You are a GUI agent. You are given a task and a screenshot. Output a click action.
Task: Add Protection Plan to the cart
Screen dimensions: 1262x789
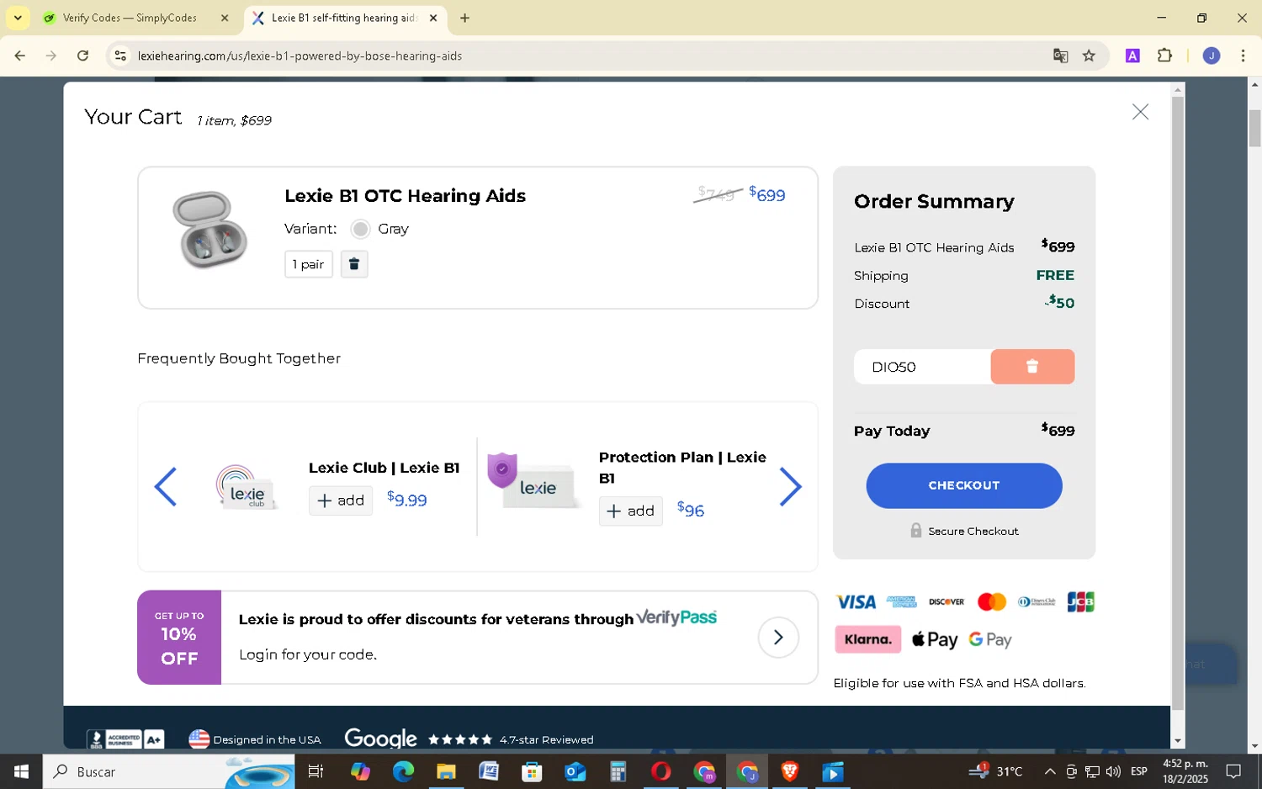click(631, 511)
